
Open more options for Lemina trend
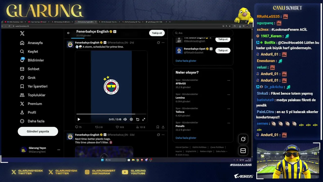click(229, 95)
